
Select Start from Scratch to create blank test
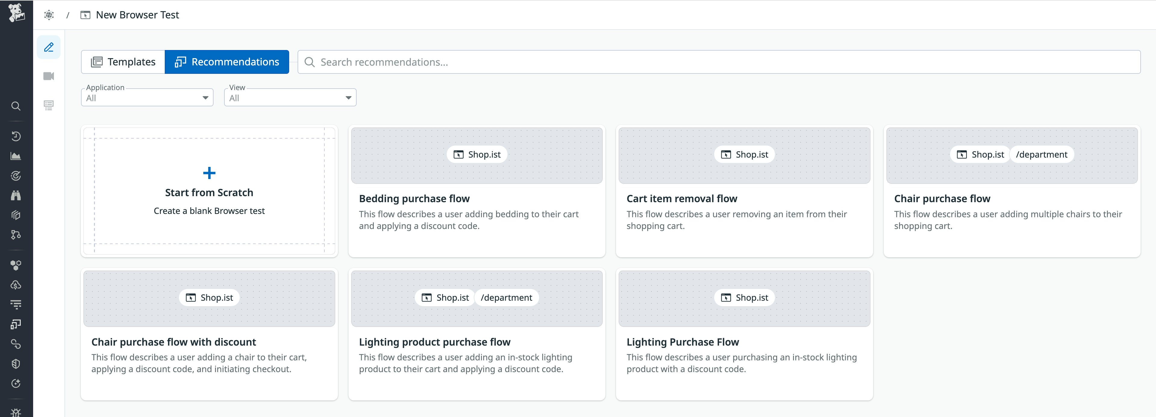pos(209,192)
